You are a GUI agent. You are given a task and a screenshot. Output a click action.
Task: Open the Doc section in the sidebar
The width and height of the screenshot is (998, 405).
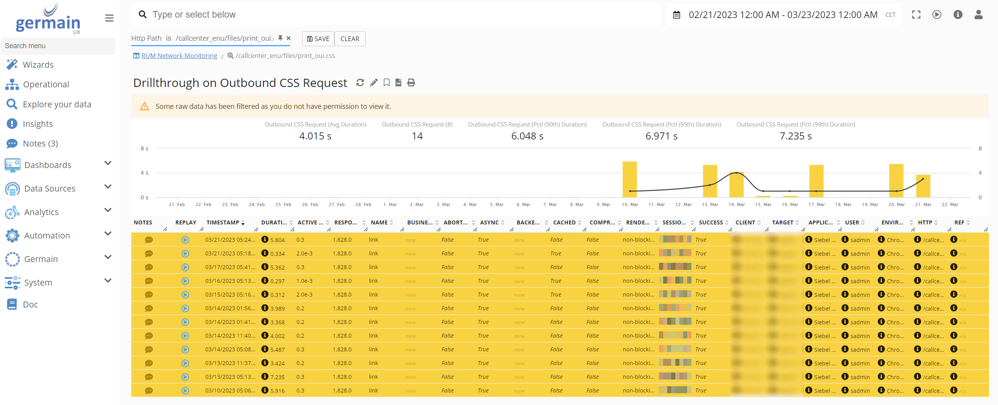pos(31,304)
